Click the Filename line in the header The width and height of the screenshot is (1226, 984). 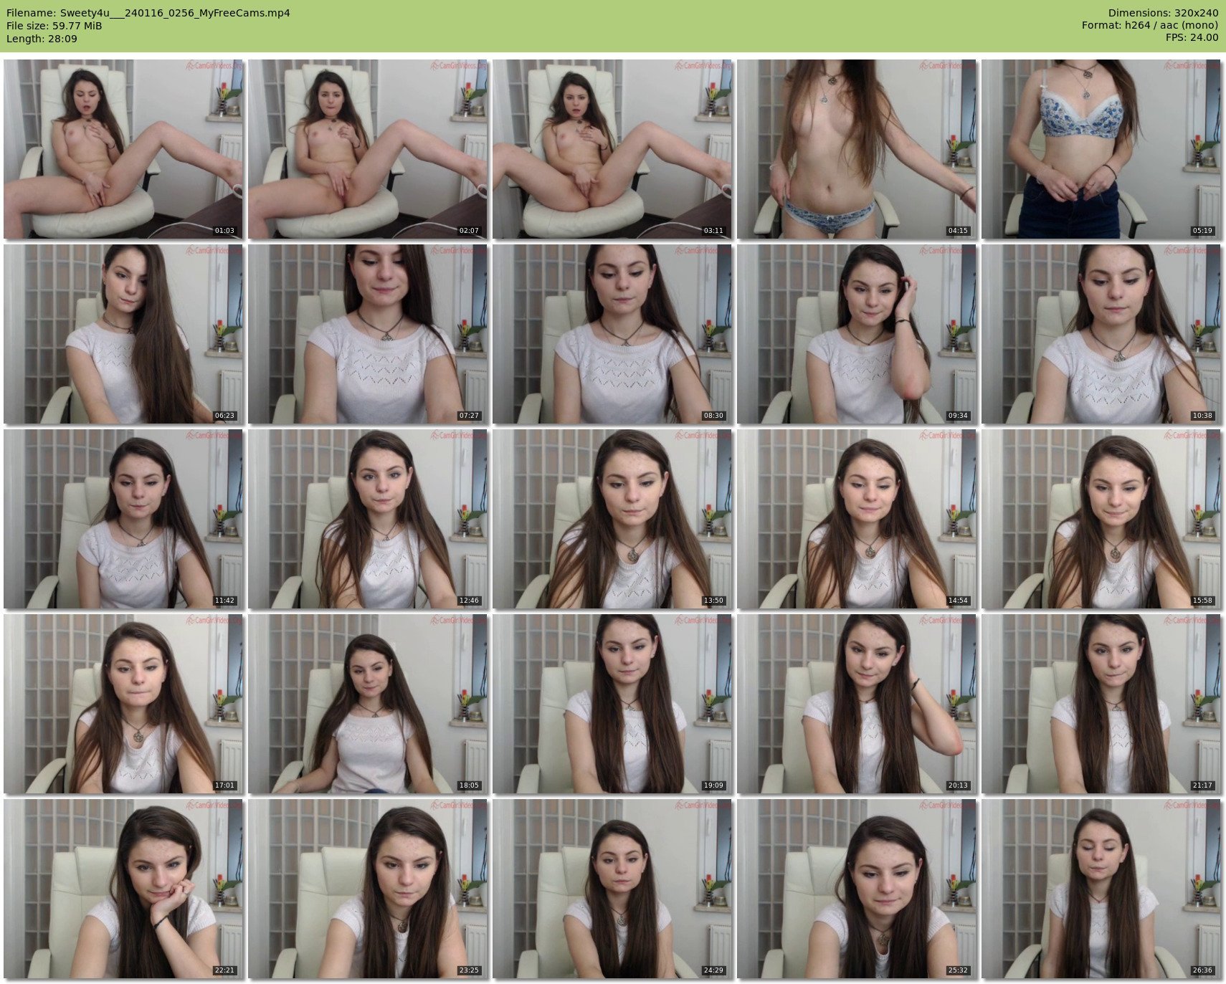point(148,13)
